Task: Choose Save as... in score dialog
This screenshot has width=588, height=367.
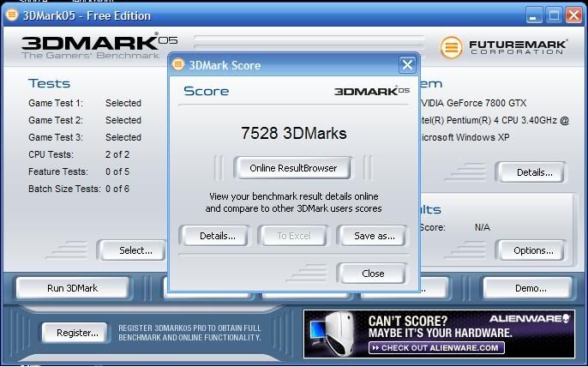Action: point(372,236)
